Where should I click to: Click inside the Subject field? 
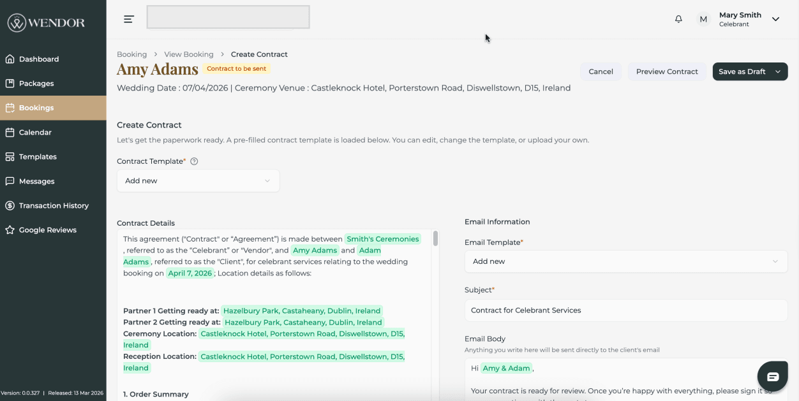[x=624, y=310]
